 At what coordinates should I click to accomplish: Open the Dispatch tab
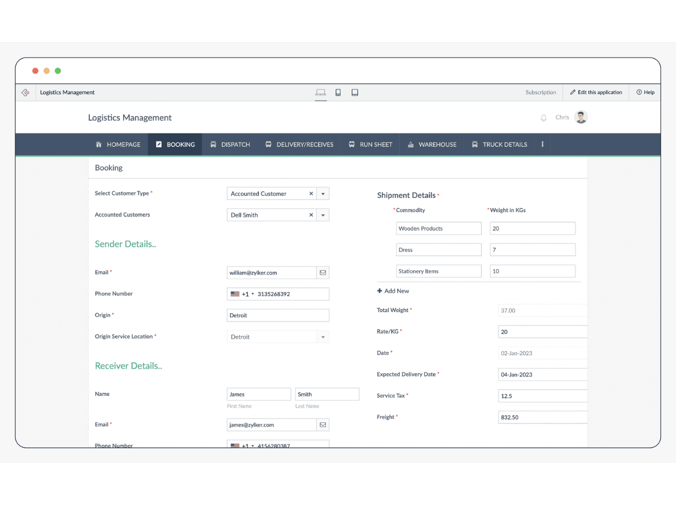tap(230, 144)
